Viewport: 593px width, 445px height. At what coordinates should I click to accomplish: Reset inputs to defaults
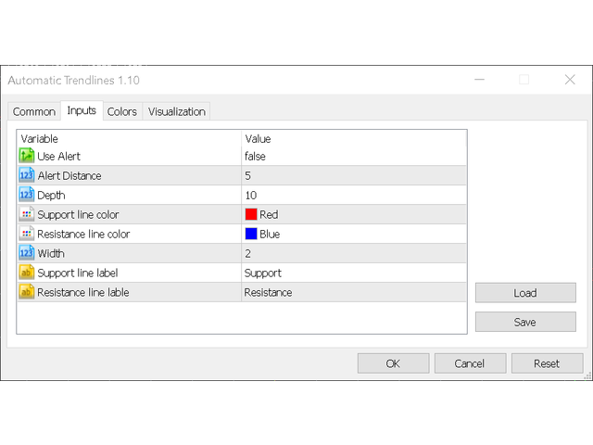548,363
